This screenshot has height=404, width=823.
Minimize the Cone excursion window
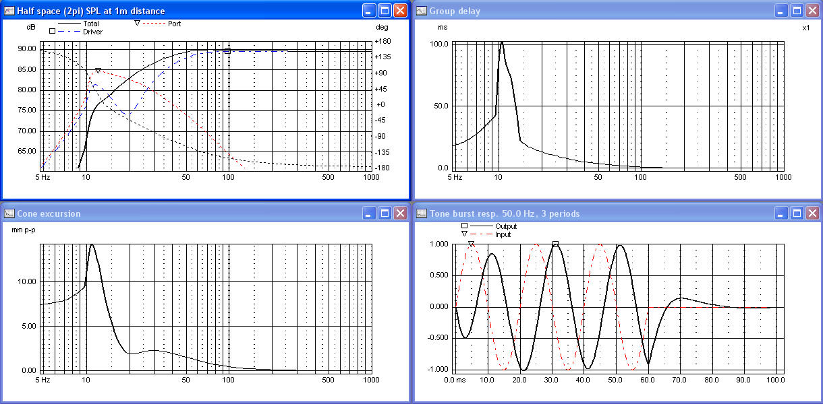369,213
